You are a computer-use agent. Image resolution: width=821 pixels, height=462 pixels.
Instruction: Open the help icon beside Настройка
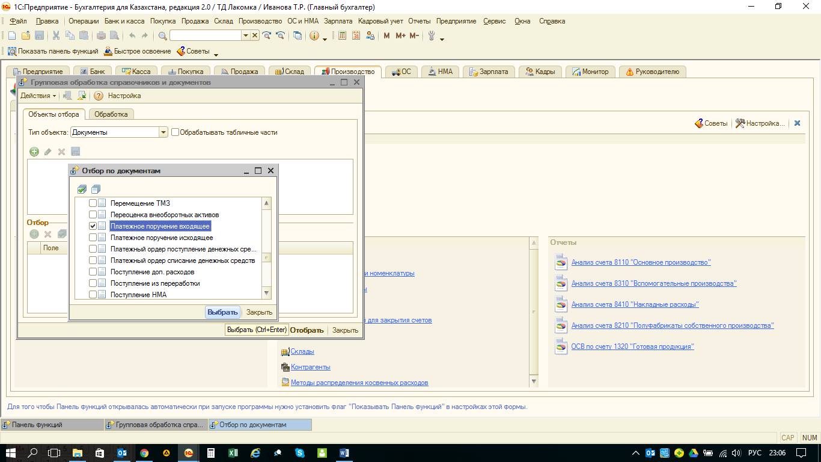99,96
